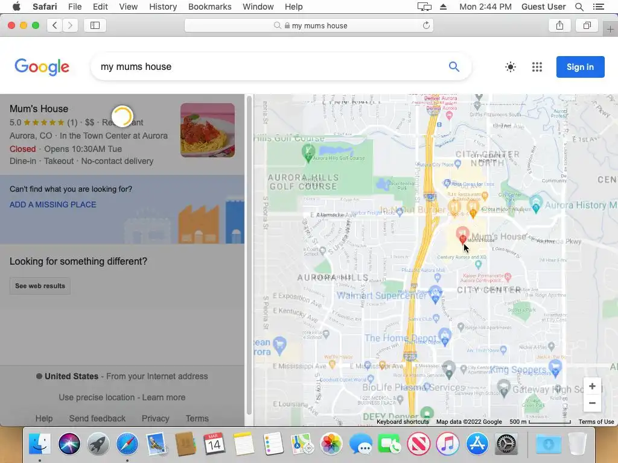618x463 pixels.
Task: Zoom in the map with plus
Action: click(592, 386)
